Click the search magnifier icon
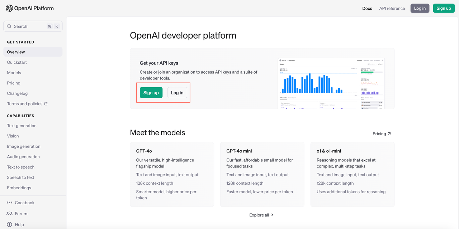459x229 pixels. [9, 26]
